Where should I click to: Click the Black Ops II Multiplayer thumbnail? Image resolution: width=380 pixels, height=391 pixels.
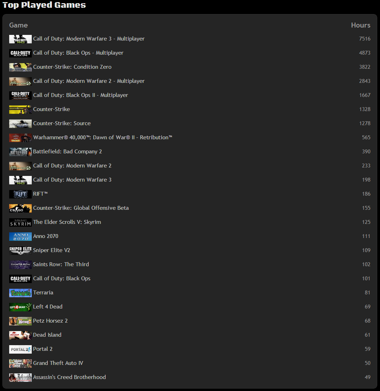click(x=20, y=96)
